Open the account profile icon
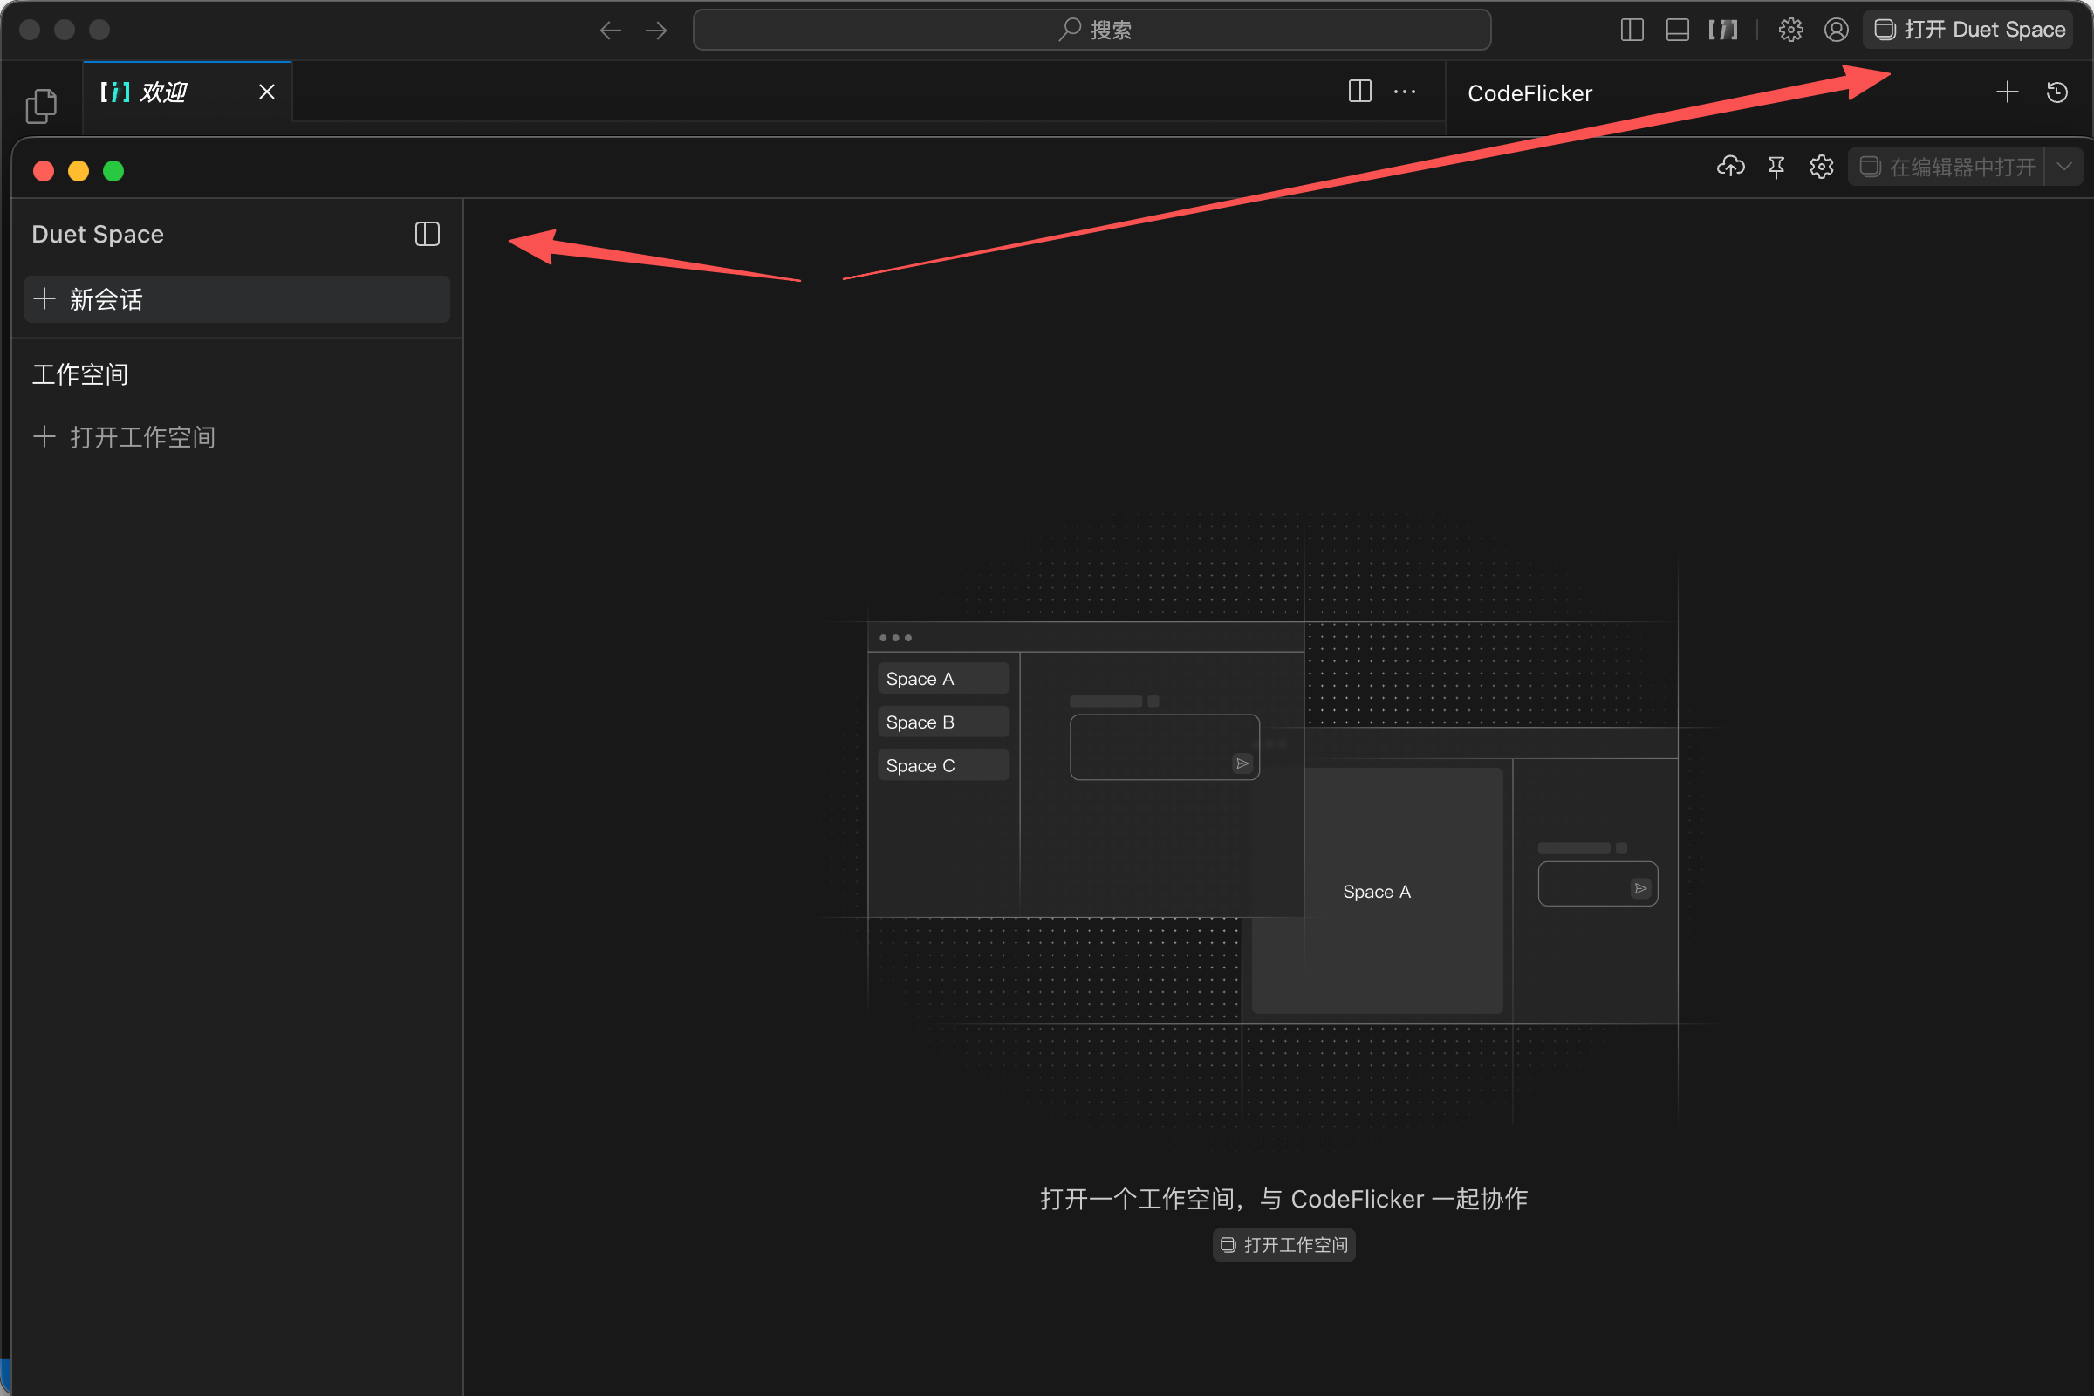Viewport: 2094px width, 1396px height. (x=1836, y=31)
